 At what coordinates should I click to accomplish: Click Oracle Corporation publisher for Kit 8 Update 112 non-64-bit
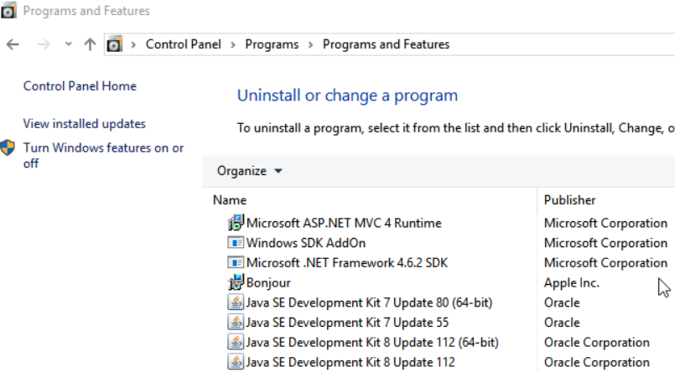[597, 362]
